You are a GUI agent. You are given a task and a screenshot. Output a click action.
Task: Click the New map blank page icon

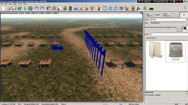[x=4, y=8]
